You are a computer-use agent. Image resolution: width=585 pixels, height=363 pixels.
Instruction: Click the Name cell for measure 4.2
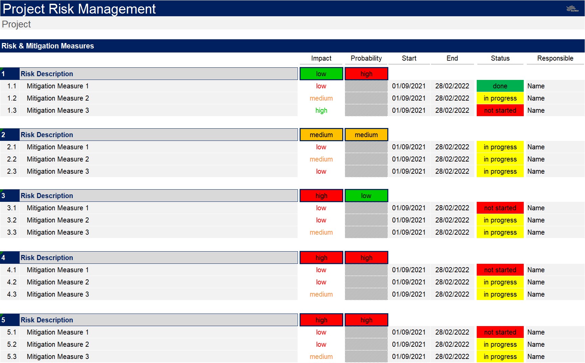[536, 282]
